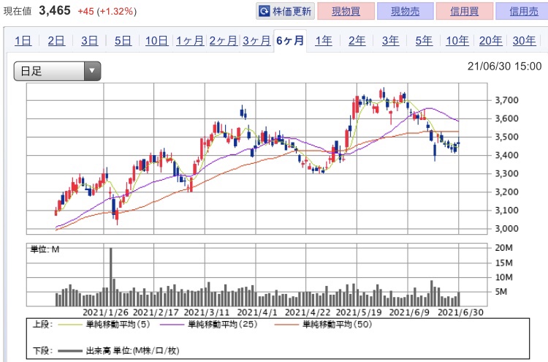Image resolution: width=548 pixels, height=362 pixels.
Task: Click the 2021/5/19 date axis label
Action: tap(359, 312)
